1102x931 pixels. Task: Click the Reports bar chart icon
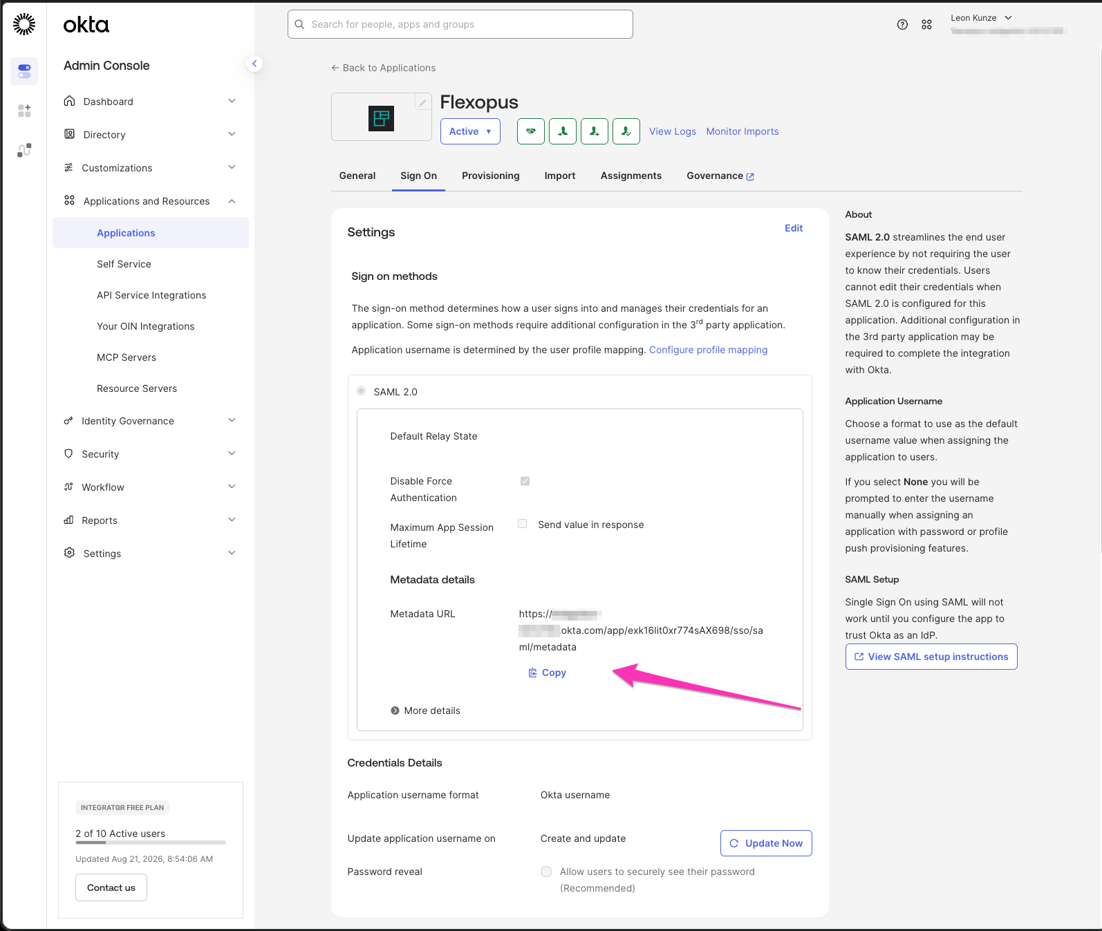(68, 520)
